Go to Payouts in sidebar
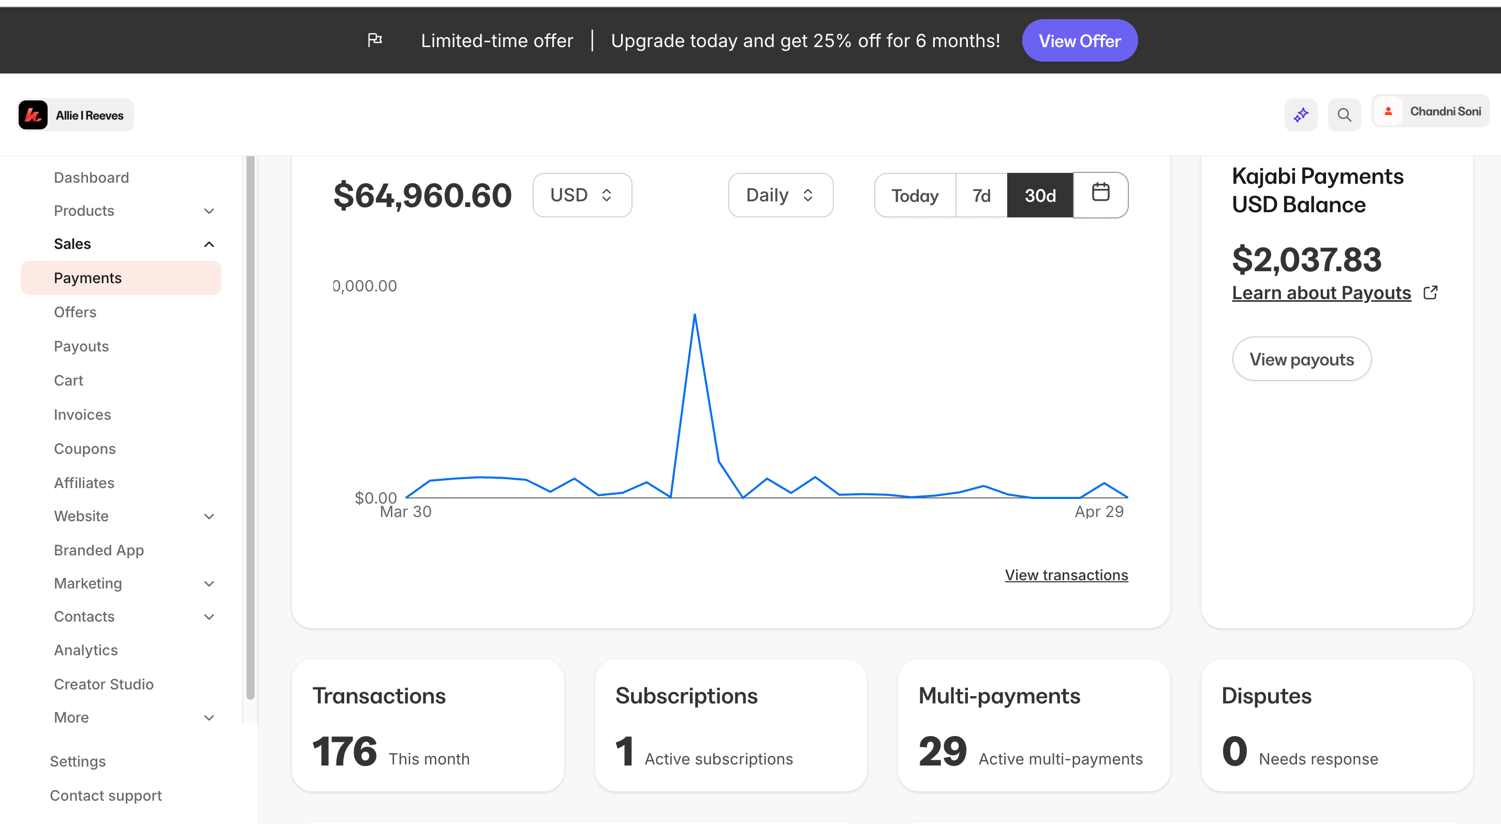 [x=81, y=346]
